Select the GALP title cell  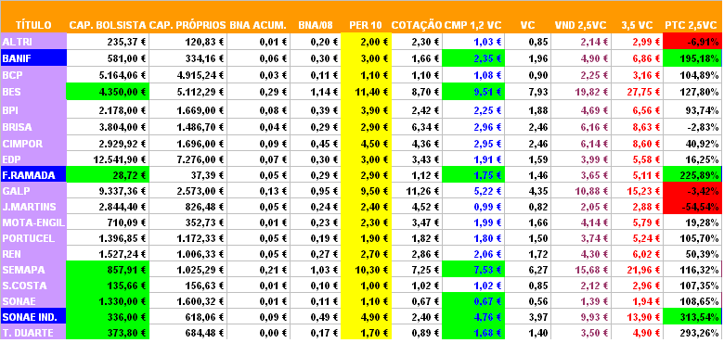tap(33, 191)
